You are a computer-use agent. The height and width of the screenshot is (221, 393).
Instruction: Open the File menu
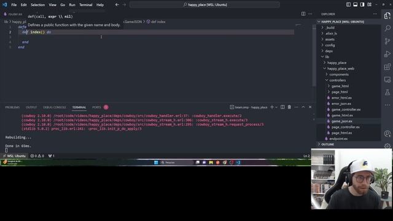[14, 5]
